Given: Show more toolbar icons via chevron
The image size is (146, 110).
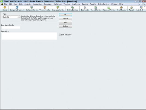Looking at the screenshot, I should tap(145, 7).
